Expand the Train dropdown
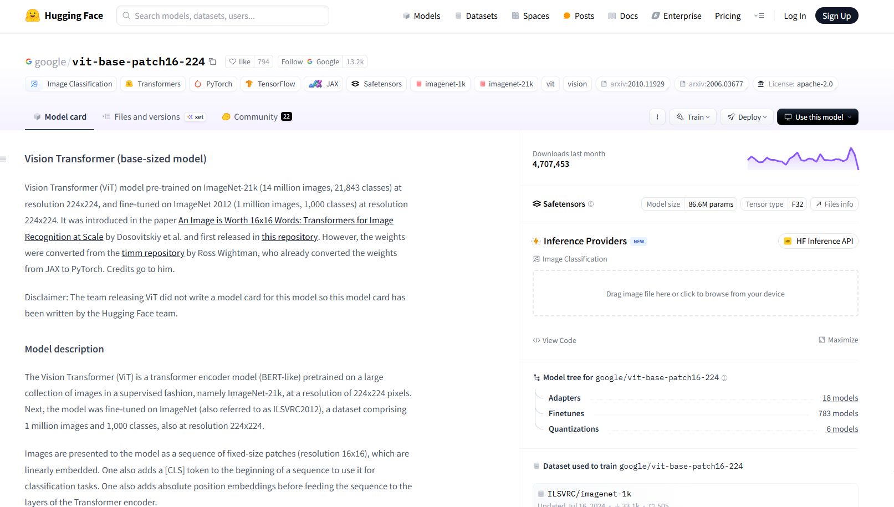Image resolution: width=894 pixels, height=507 pixels. 693,117
